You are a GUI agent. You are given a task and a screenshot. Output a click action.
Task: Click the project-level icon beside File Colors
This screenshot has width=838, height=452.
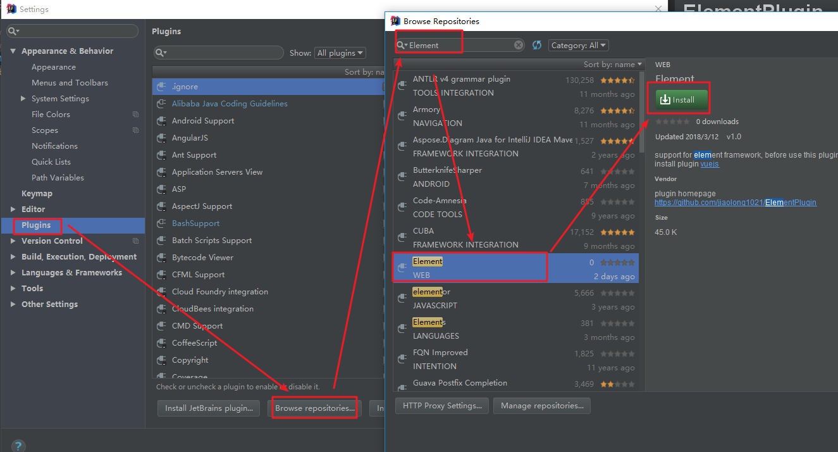pos(135,114)
